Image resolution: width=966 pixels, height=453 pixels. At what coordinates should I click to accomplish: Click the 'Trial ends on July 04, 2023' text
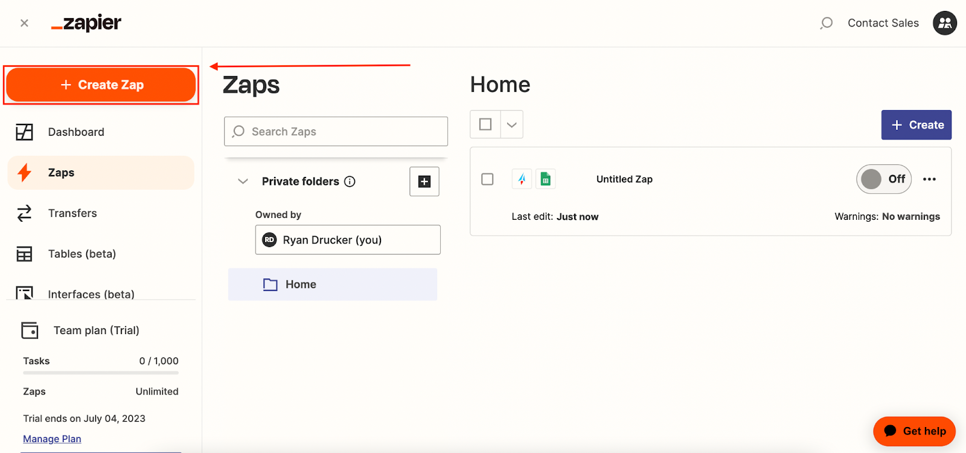(85, 419)
